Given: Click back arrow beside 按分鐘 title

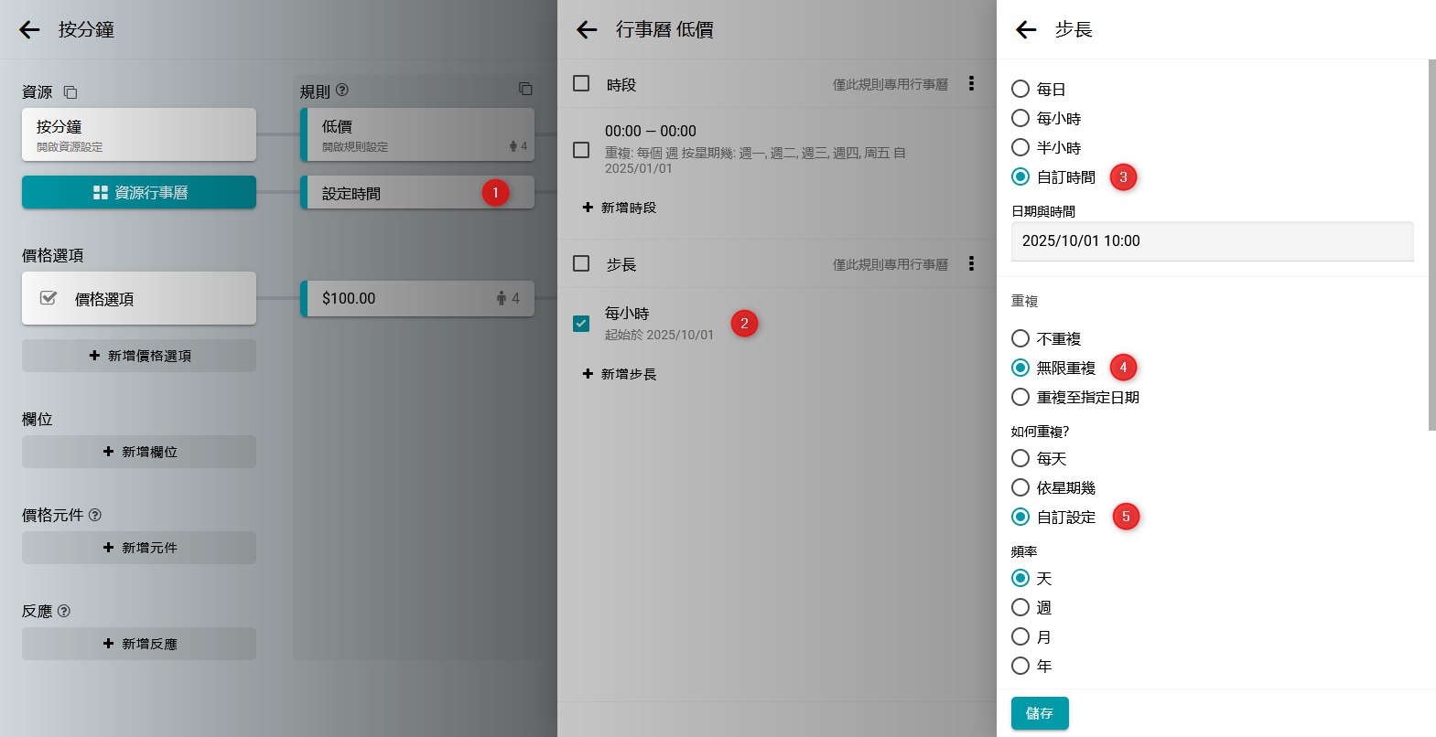Looking at the screenshot, I should [x=30, y=30].
